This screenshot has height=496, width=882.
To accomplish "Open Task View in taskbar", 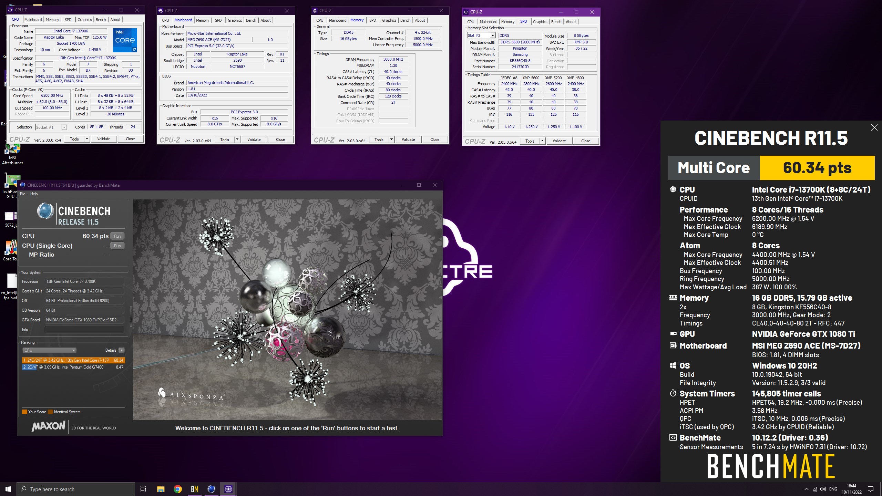I will point(143,489).
